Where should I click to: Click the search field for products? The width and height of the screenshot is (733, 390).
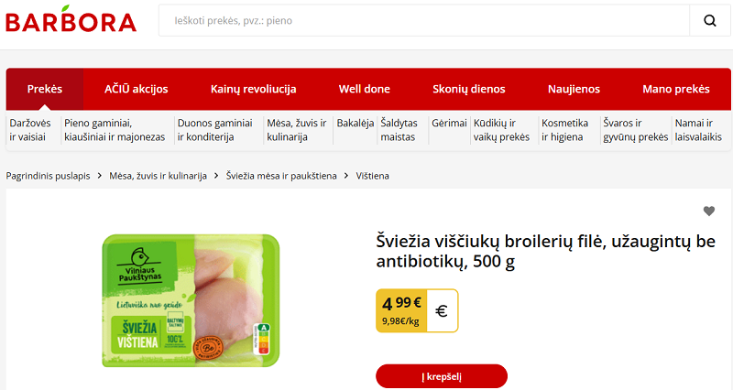point(424,20)
